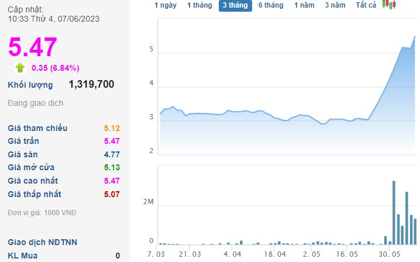Click the candlestick chart icon

coord(388,5)
